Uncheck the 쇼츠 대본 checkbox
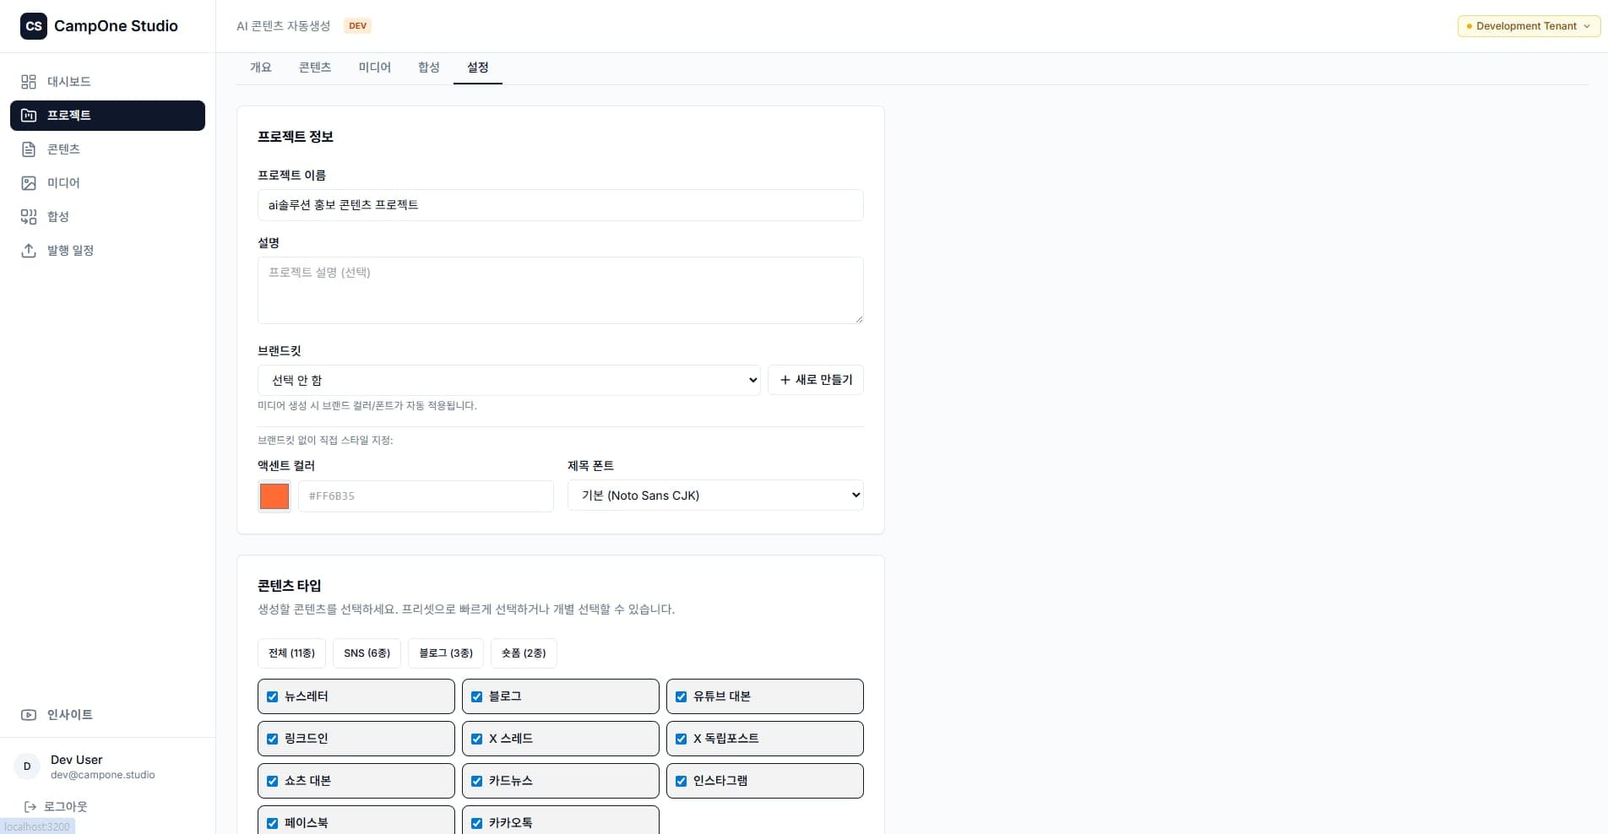 (x=272, y=782)
